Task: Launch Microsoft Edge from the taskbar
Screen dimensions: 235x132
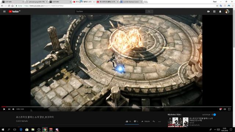Action: [x=21, y=129]
